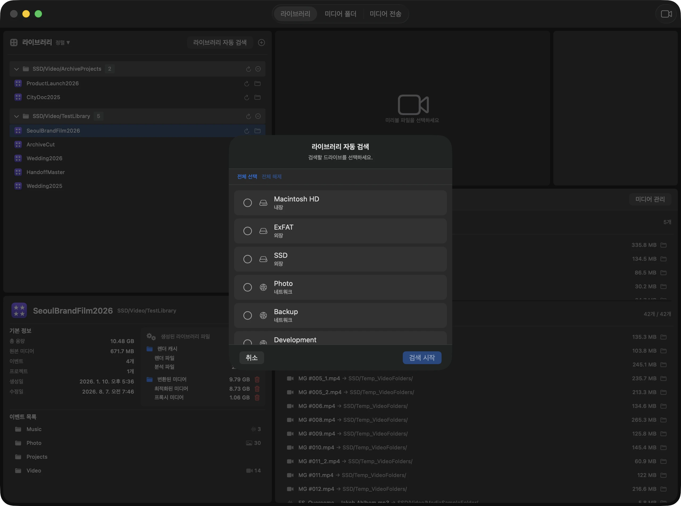Refresh the ProductLaunch2026 library

pos(247,84)
